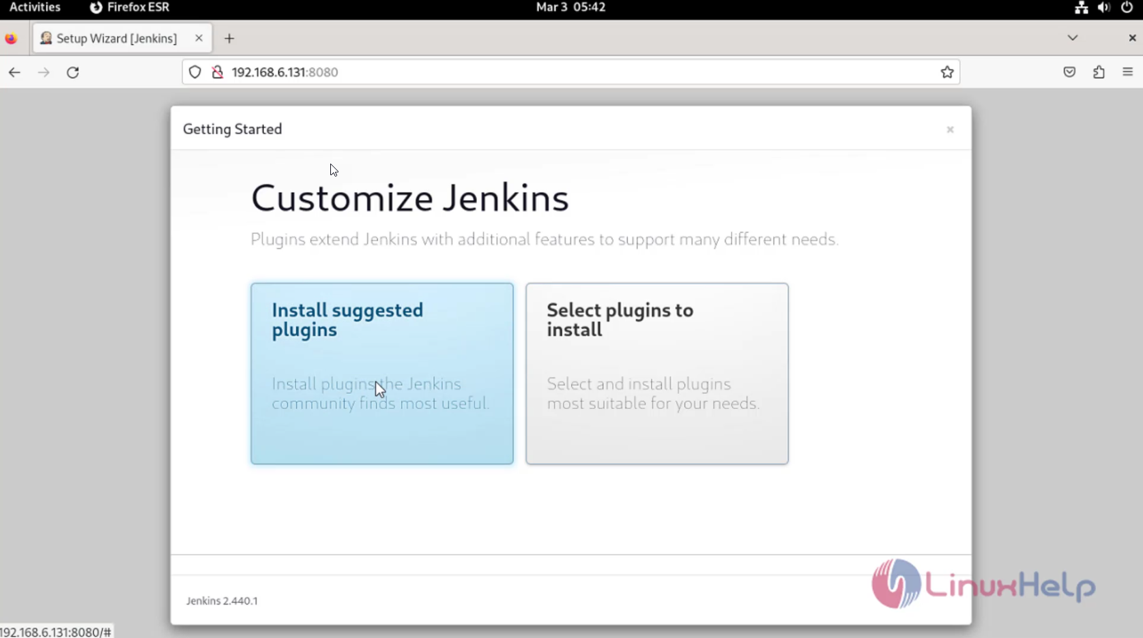Close the Setup Wizard [Jenkins] tab
The image size is (1143, 638).
click(199, 38)
